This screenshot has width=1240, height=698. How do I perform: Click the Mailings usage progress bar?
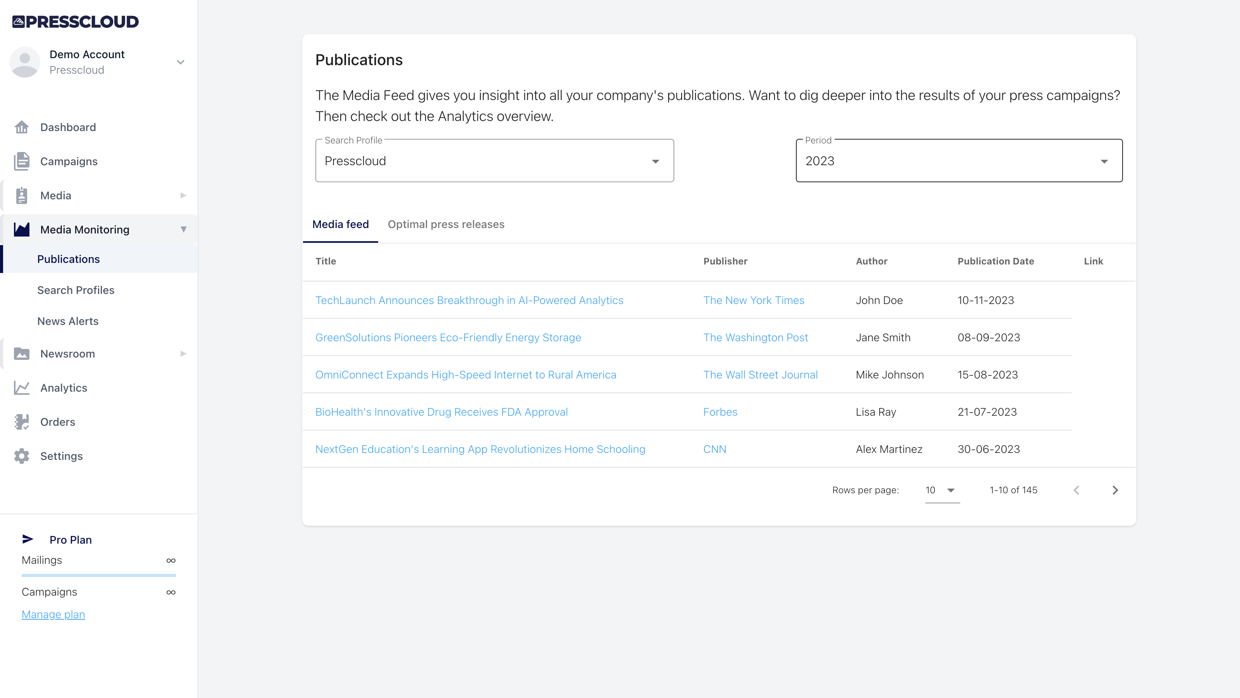pos(99,575)
